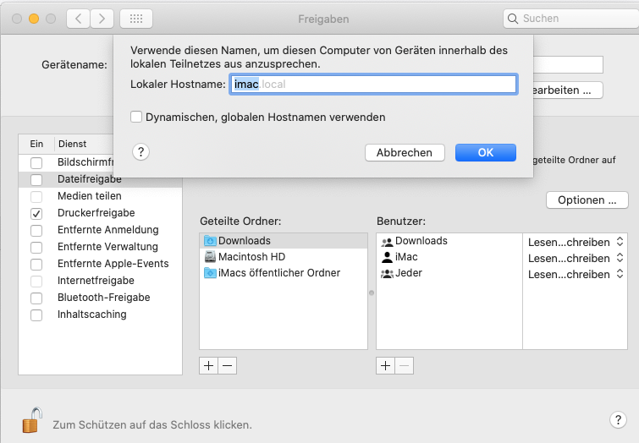Image resolution: width=639 pixels, height=443 pixels.
Task: Select iMacs öffentlicher Ordner in list
Action: coord(278,273)
